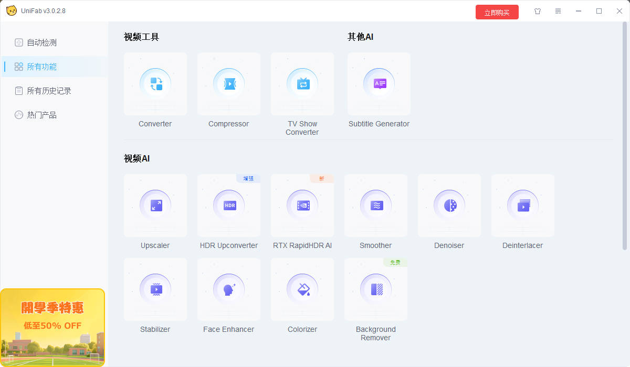
Task: Open the Upscaler AI tool
Action: [x=155, y=206]
